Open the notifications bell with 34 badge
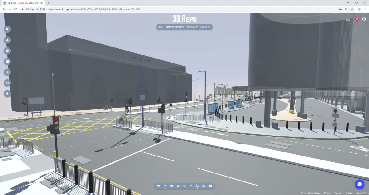The width and height of the screenshot is (369, 195). pyautogui.click(x=356, y=19)
